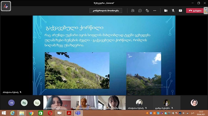Open reactions and raise hand icon

tap(147, 11)
